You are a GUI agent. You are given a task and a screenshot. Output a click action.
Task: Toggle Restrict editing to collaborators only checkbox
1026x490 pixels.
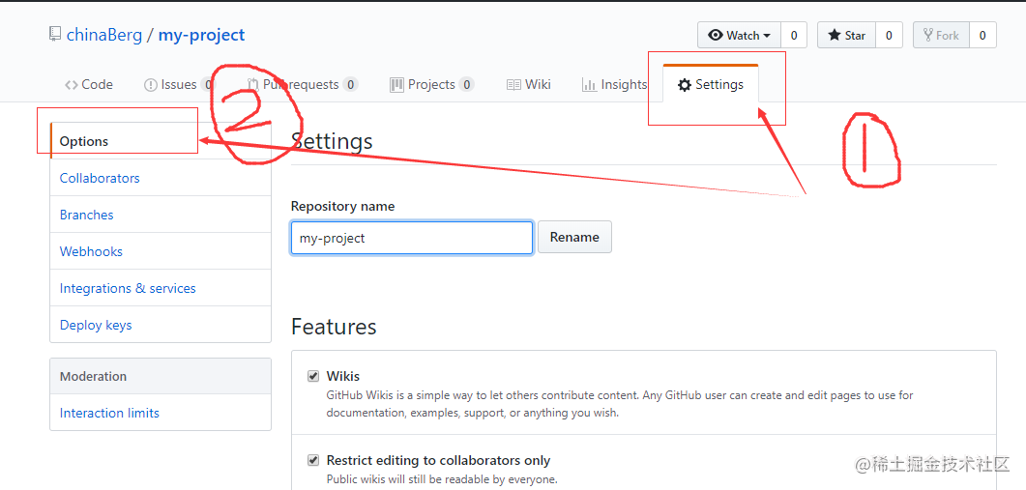click(313, 460)
